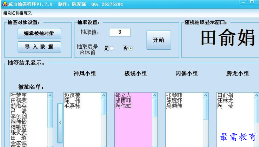Click the up arrow of 神风小组 list scrollbar
This screenshot has height=147, width=259.
[x=103, y=95]
